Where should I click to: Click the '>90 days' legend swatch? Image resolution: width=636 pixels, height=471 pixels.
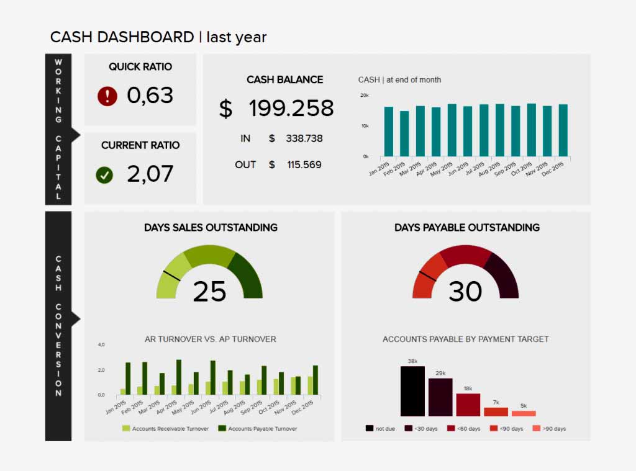tap(536, 428)
